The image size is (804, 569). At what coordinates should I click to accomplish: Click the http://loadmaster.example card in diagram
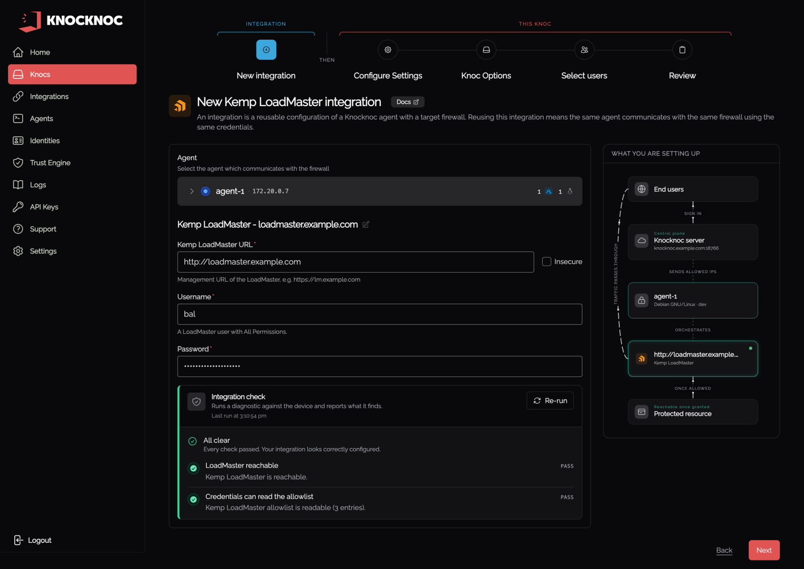(693, 359)
